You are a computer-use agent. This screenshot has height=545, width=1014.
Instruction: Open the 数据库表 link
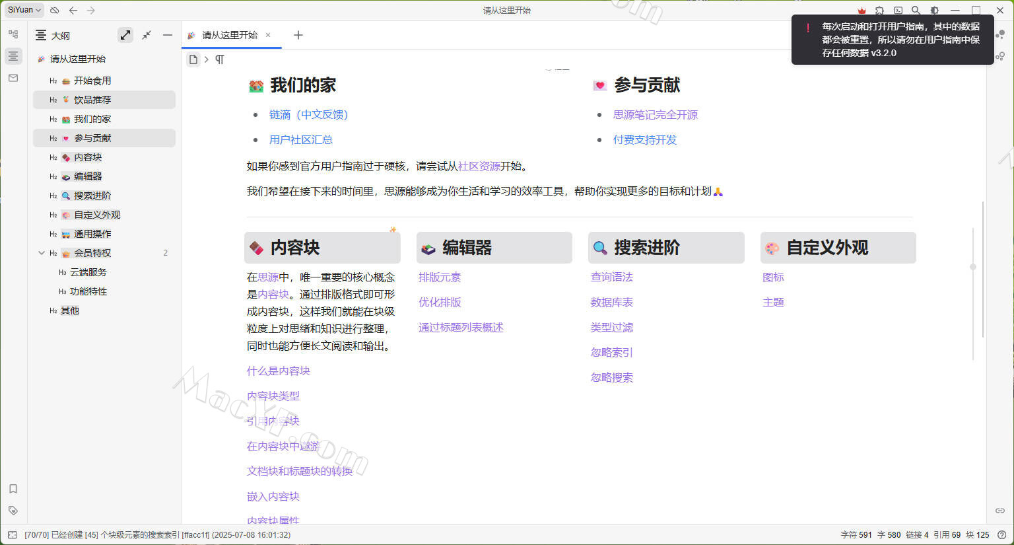click(x=612, y=303)
